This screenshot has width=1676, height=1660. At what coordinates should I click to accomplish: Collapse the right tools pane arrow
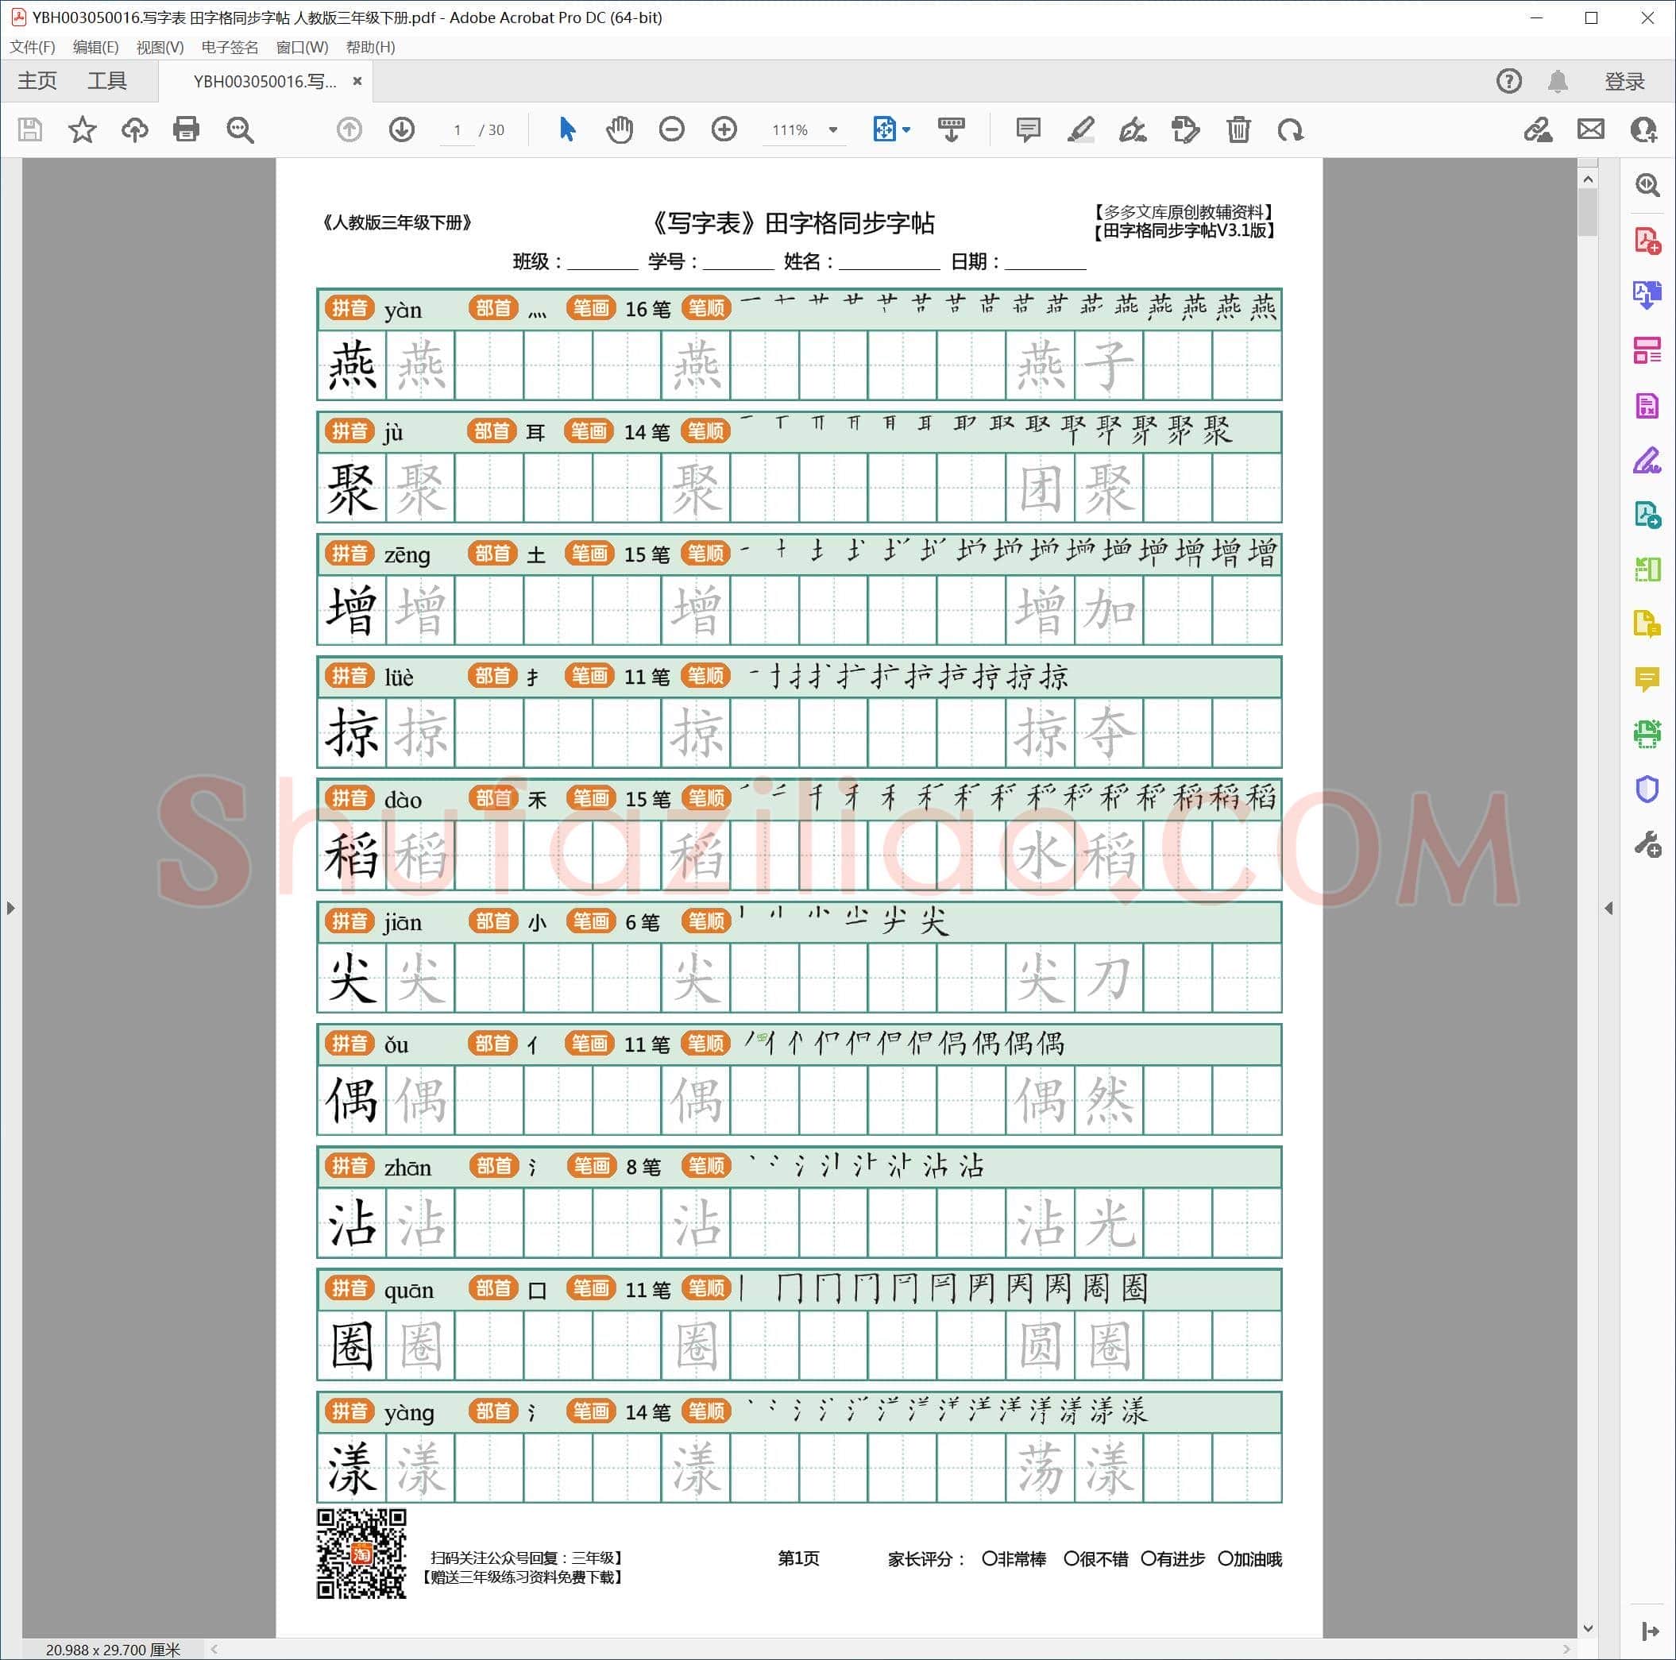(1608, 908)
